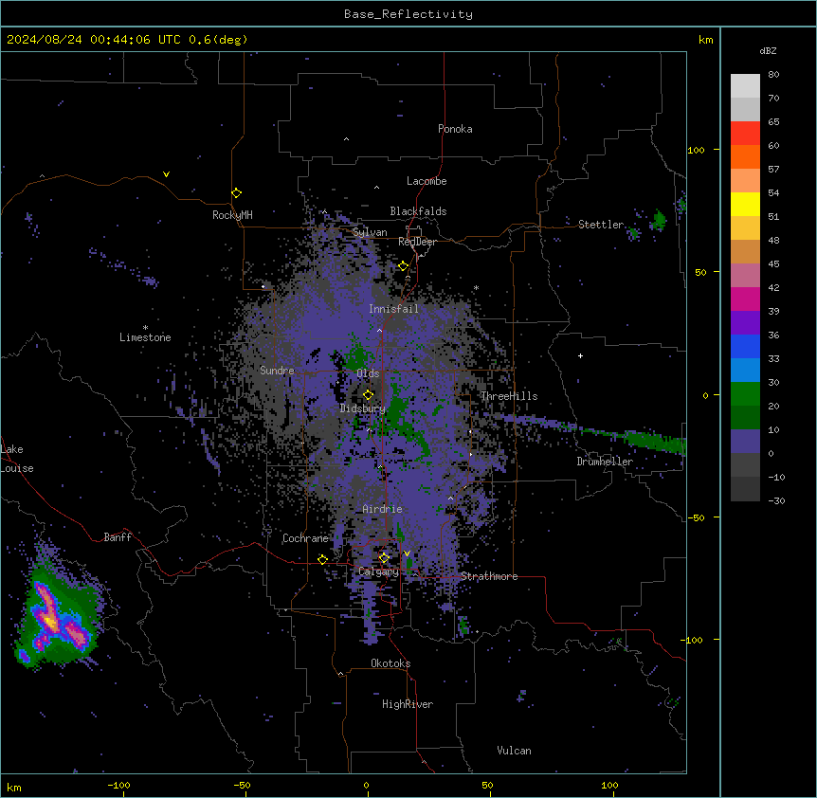Click the yellow V marker east of Calgary
The image size is (817, 798).
coord(407,553)
